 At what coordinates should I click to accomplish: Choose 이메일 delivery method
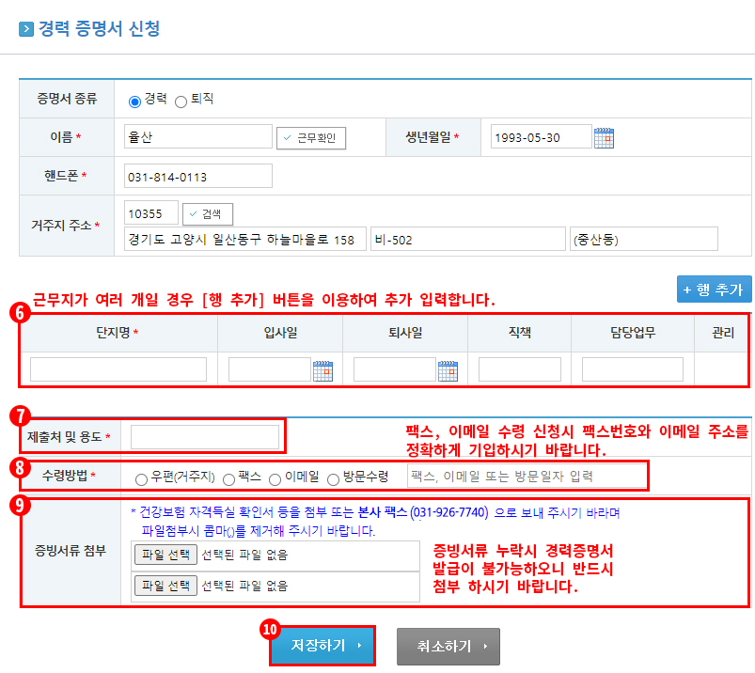point(275,479)
